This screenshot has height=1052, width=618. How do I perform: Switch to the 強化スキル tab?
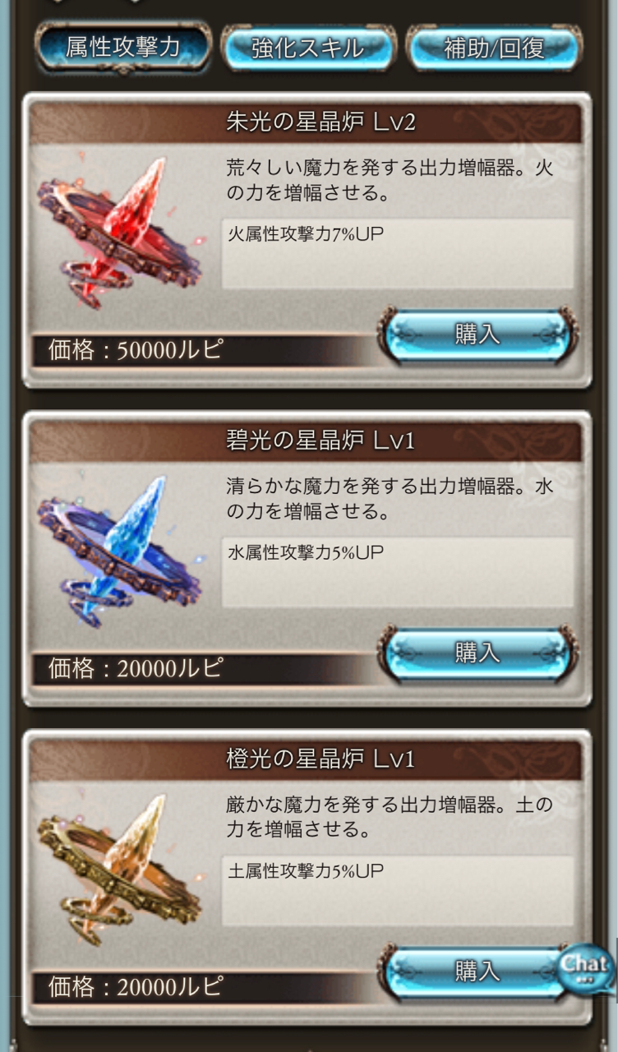point(308,48)
